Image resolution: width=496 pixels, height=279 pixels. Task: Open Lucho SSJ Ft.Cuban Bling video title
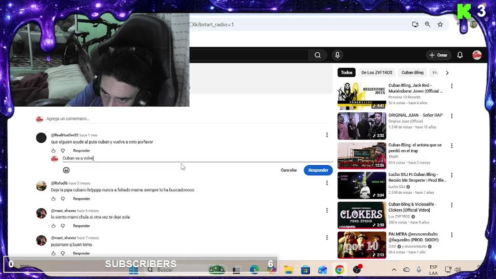tap(417, 177)
